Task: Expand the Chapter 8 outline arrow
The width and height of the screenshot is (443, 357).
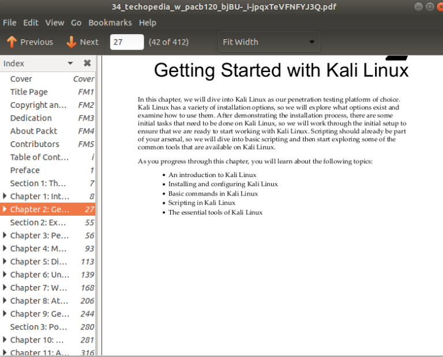Action: click(x=5, y=300)
